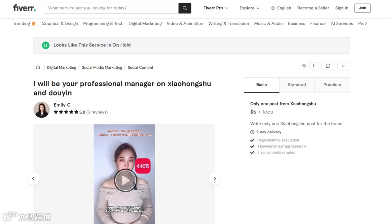Select the Basic package tab

click(x=261, y=85)
